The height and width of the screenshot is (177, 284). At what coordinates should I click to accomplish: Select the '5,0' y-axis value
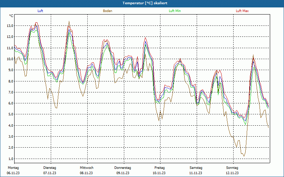[11, 114]
